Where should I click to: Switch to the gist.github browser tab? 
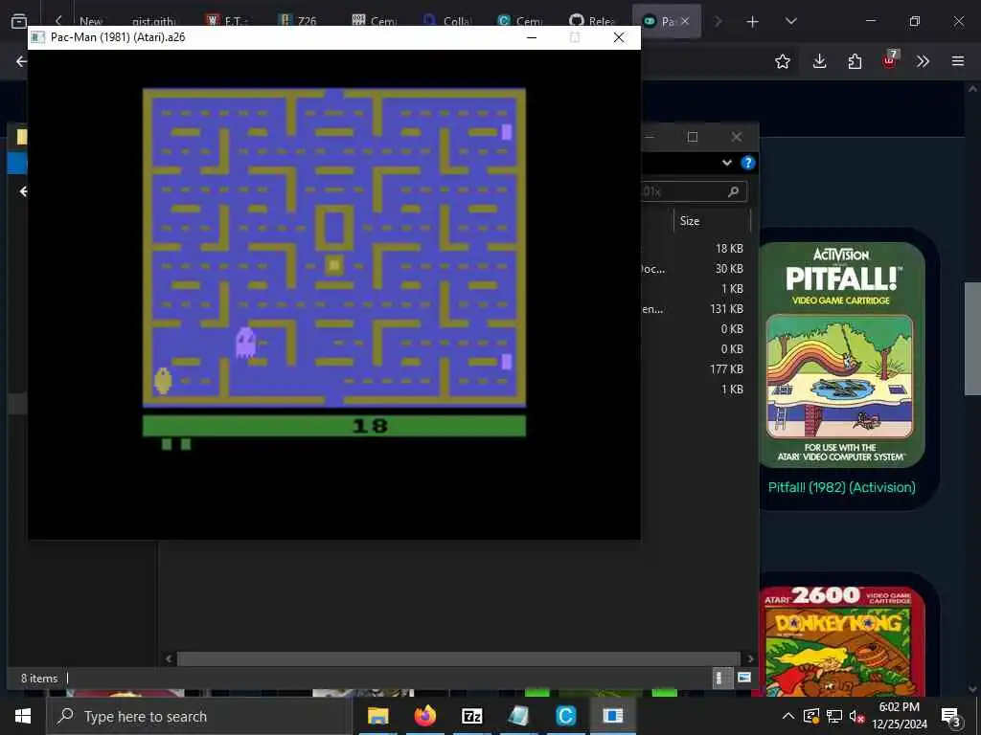point(154,22)
